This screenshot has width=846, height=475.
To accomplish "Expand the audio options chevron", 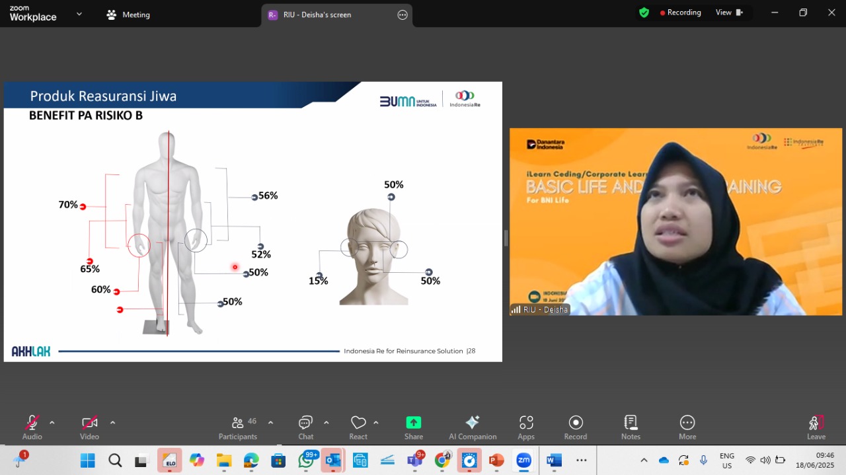I will click(52, 423).
